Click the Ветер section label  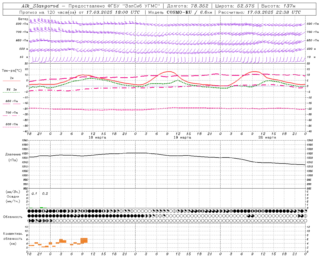[23, 19]
